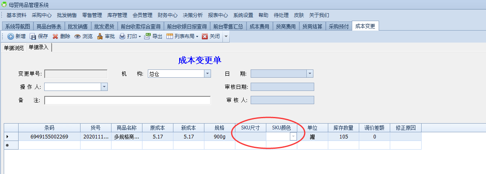The height and width of the screenshot is (174, 486).
Task: Expand the 机构 dropdown showing 总仓
Action: pos(207,74)
